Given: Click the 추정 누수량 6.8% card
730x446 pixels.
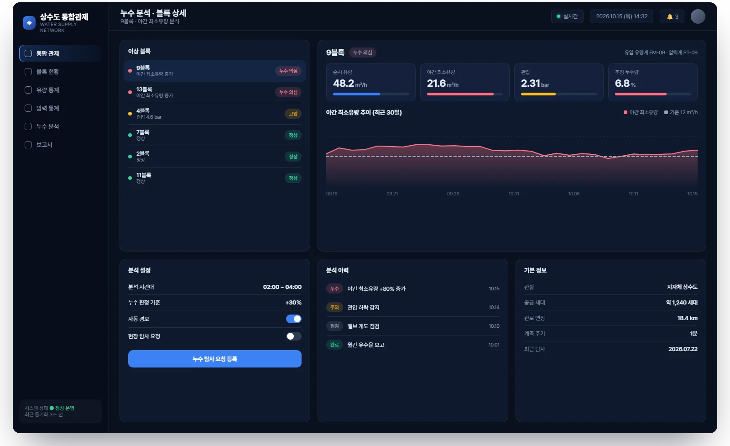Looking at the screenshot, I should 653,82.
